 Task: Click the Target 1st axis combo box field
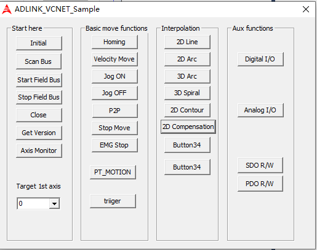click(38, 203)
